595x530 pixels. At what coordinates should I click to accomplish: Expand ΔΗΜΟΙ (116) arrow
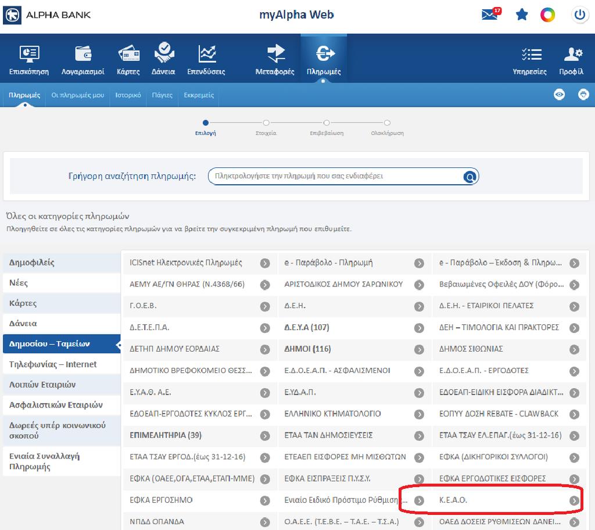point(419,349)
